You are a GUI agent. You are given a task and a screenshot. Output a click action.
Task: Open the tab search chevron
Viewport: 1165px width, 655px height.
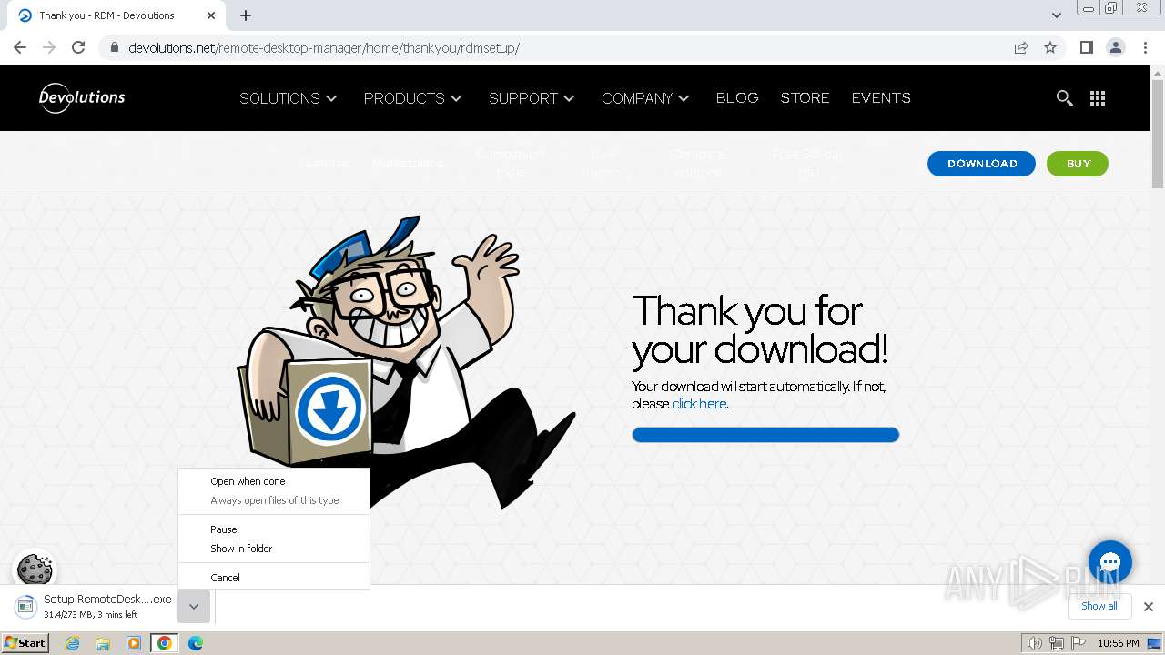click(x=1057, y=15)
